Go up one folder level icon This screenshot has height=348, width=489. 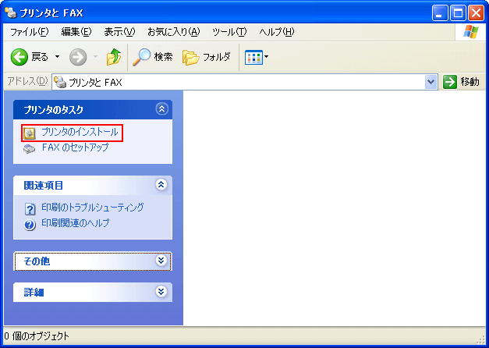(x=114, y=57)
